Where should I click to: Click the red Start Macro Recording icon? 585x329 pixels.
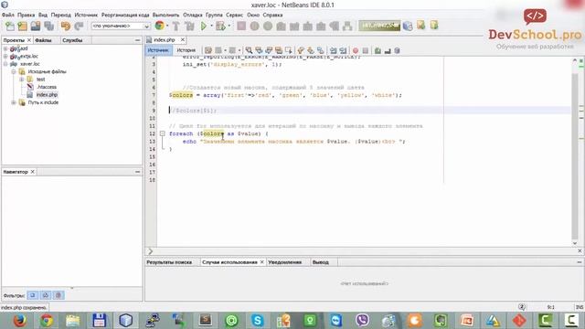(356, 50)
